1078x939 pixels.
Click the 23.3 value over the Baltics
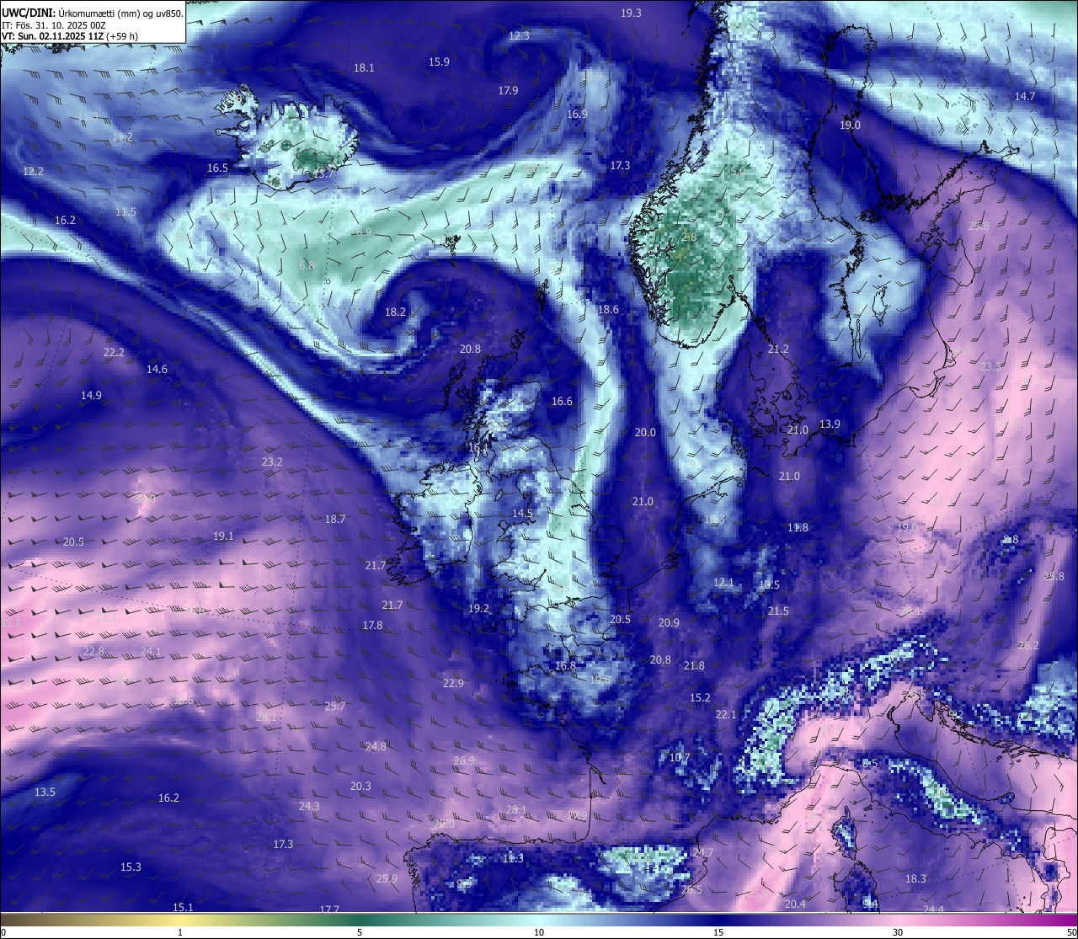click(990, 366)
